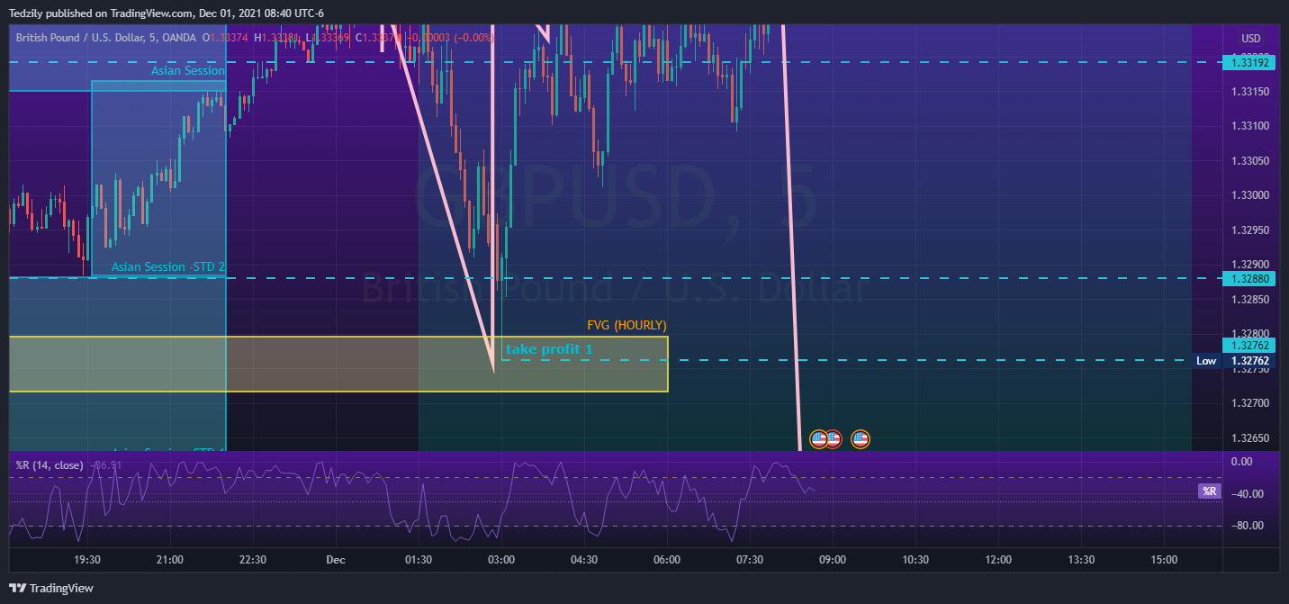1289x604 pixels.
Task: Click the high value H1.33381
Action: tap(277, 38)
